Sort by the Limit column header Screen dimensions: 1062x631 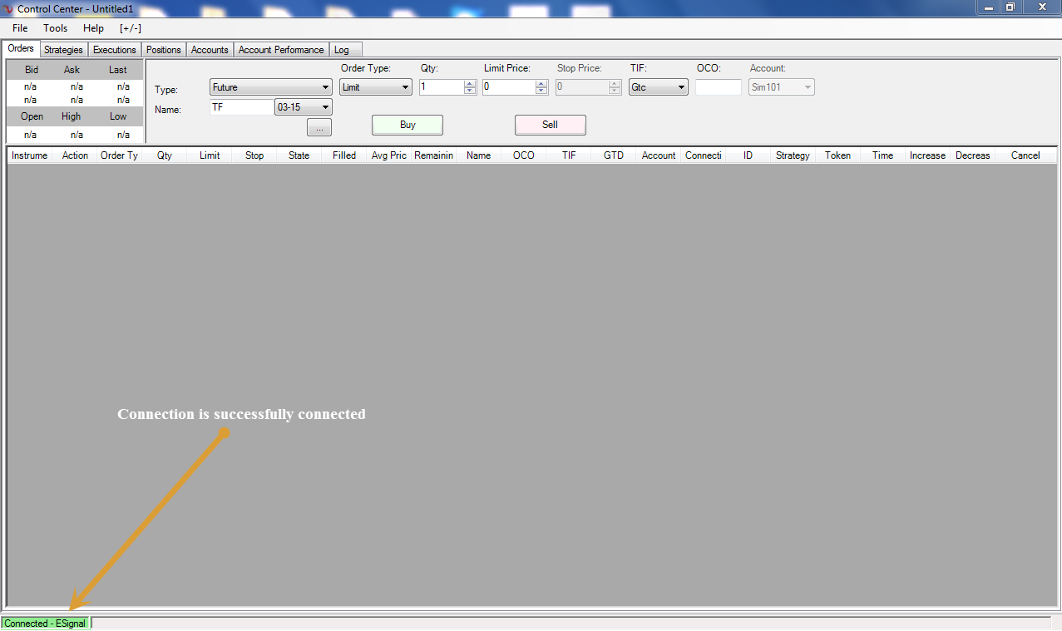pos(210,155)
